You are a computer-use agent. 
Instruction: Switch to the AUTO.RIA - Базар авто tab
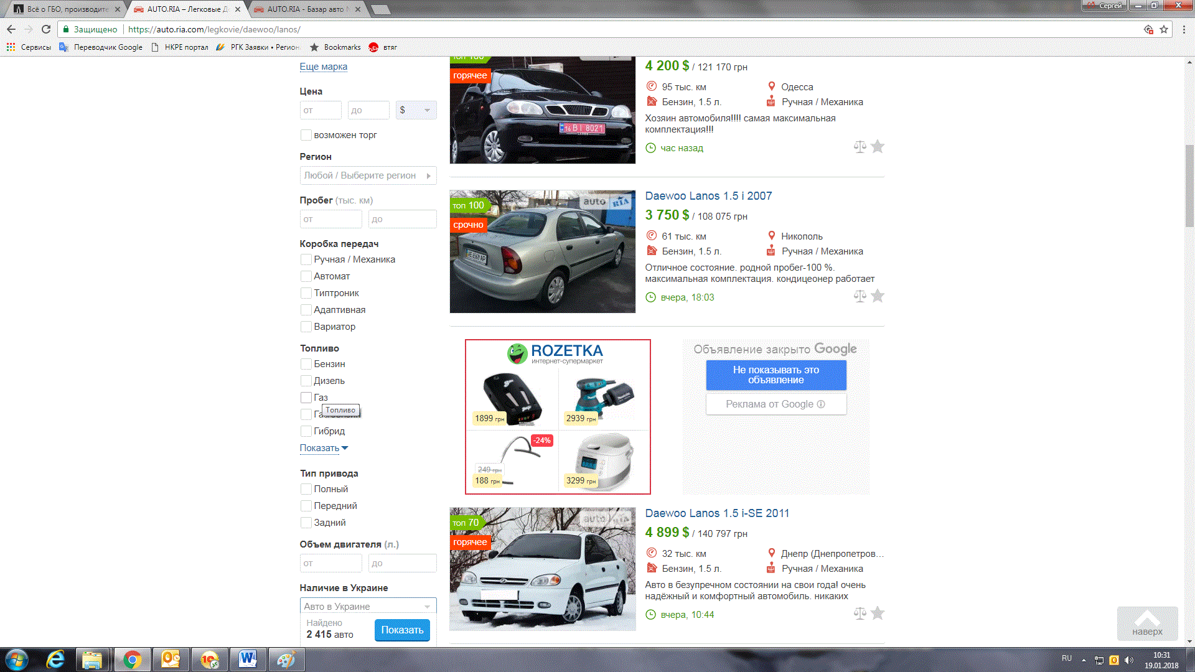pos(305,9)
